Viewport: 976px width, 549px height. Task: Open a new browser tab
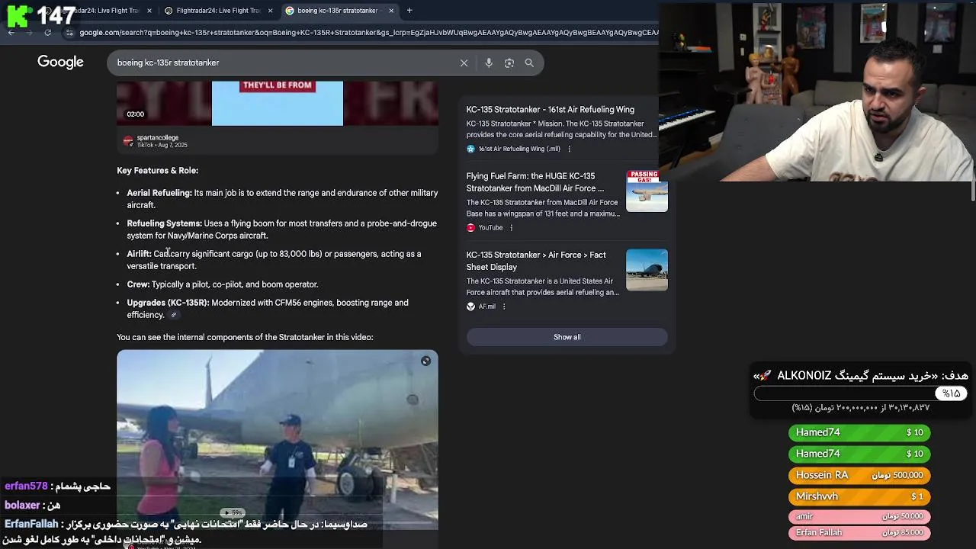pyautogui.click(x=409, y=11)
